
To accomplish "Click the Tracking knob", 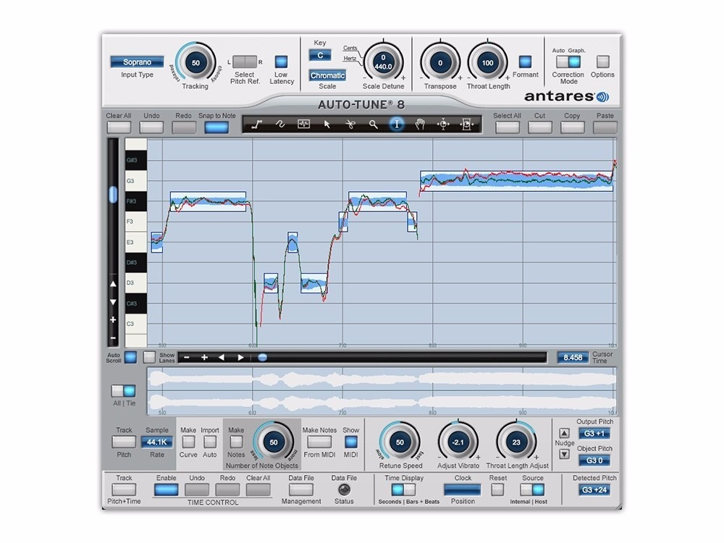I will pos(195,62).
